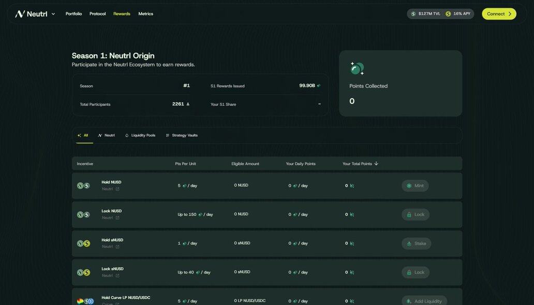Click the $127M TVL indicator
Viewport: 534px width, 305px height.
425,14
